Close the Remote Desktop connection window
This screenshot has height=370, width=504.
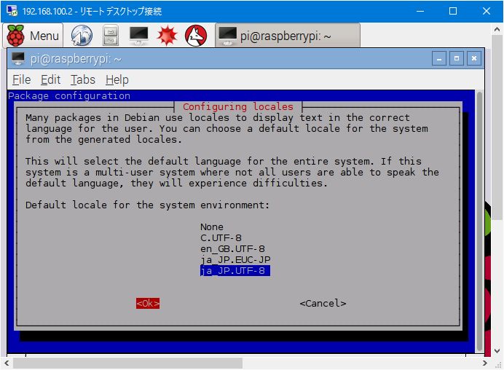[486, 11]
